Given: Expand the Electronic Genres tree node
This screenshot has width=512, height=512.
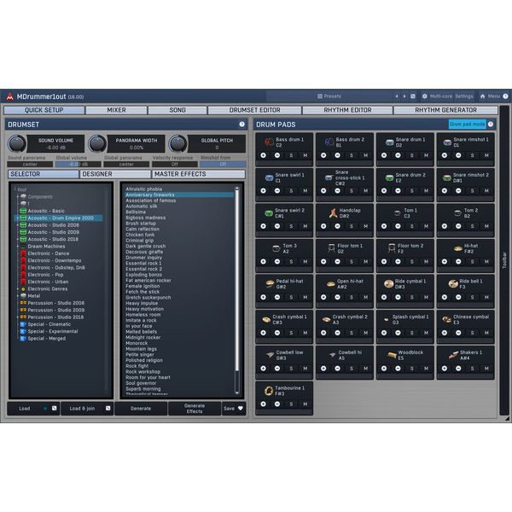Looking at the screenshot, I should (23, 289).
